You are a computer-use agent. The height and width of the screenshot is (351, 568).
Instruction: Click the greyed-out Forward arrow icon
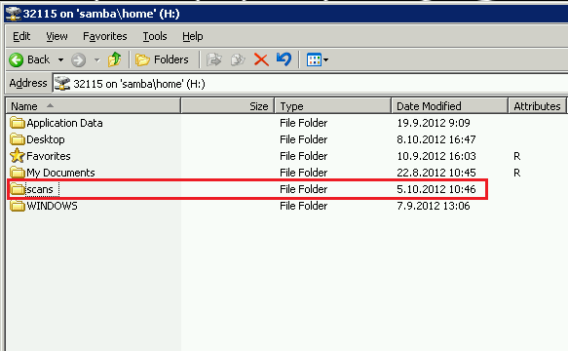78,59
